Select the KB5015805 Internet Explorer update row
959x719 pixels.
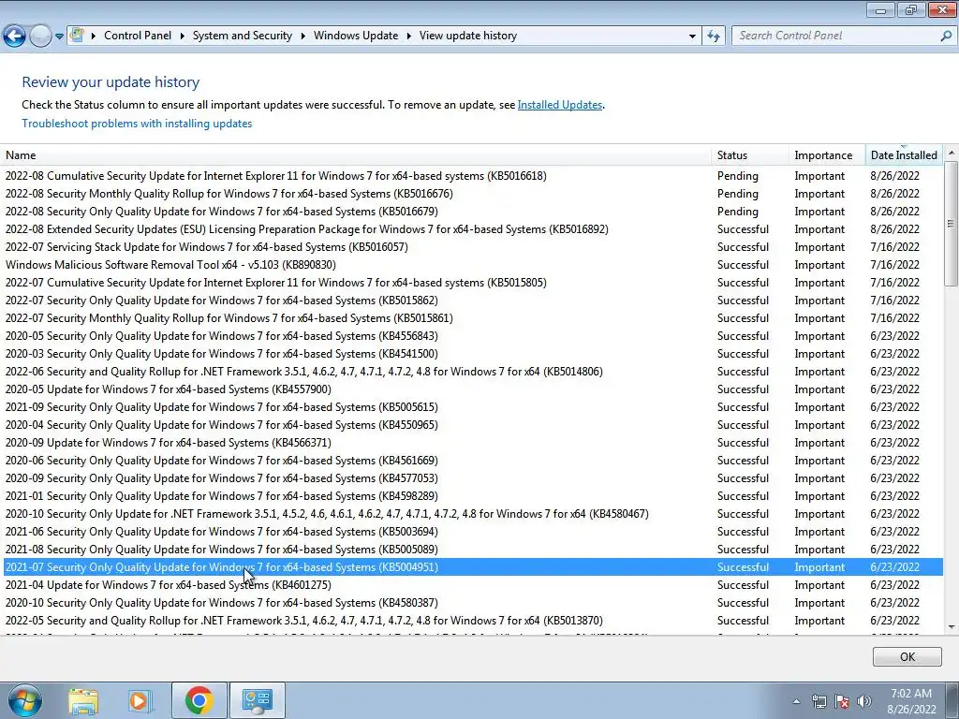[471, 283]
